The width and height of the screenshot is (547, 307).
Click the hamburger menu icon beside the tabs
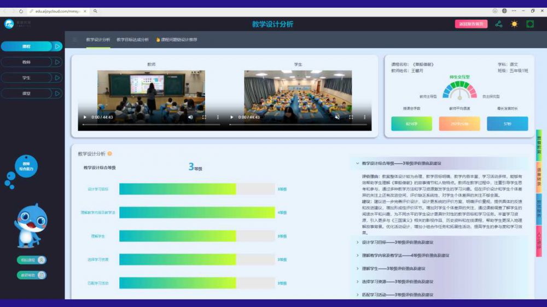(x=75, y=40)
